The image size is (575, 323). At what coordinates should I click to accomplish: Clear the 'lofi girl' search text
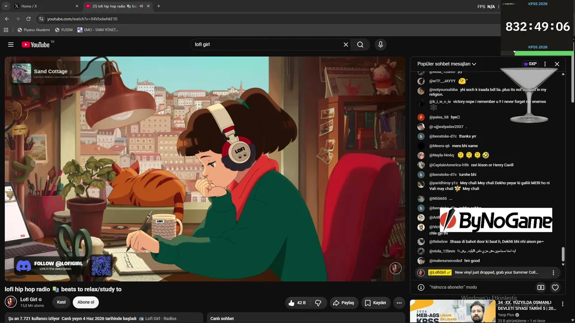(x=346, y=44)
